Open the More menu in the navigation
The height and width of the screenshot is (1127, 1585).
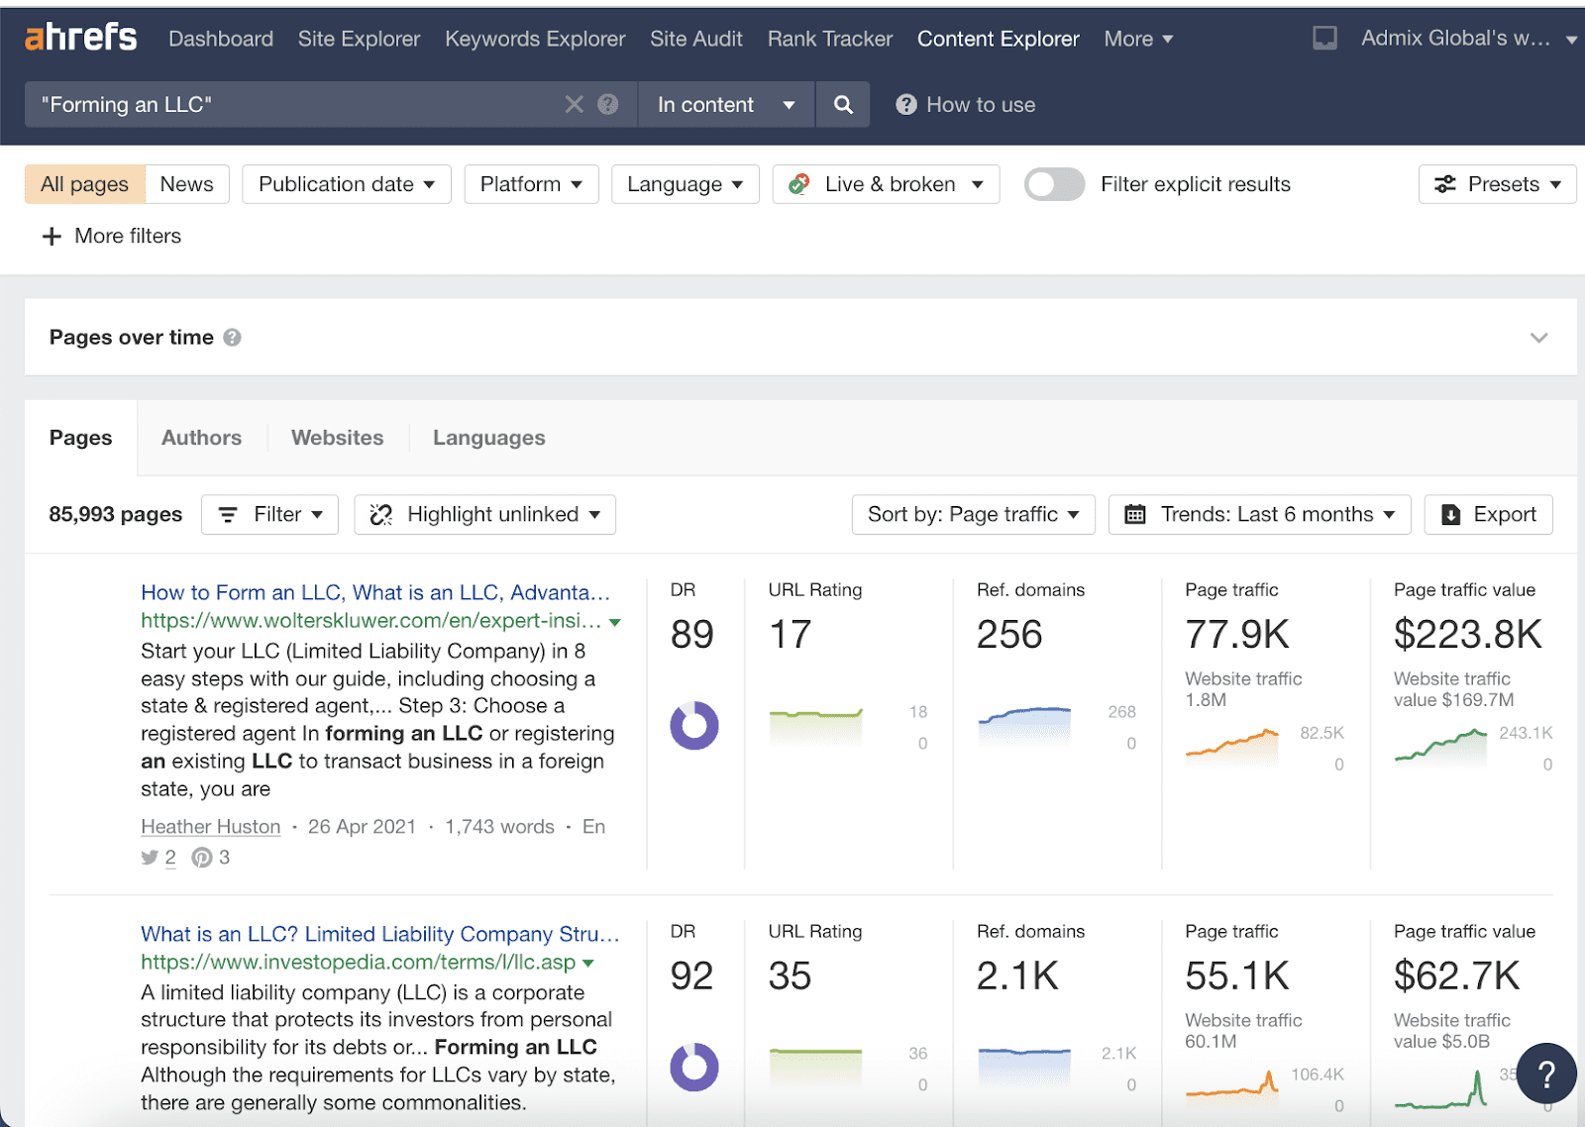coord(1138,39)
